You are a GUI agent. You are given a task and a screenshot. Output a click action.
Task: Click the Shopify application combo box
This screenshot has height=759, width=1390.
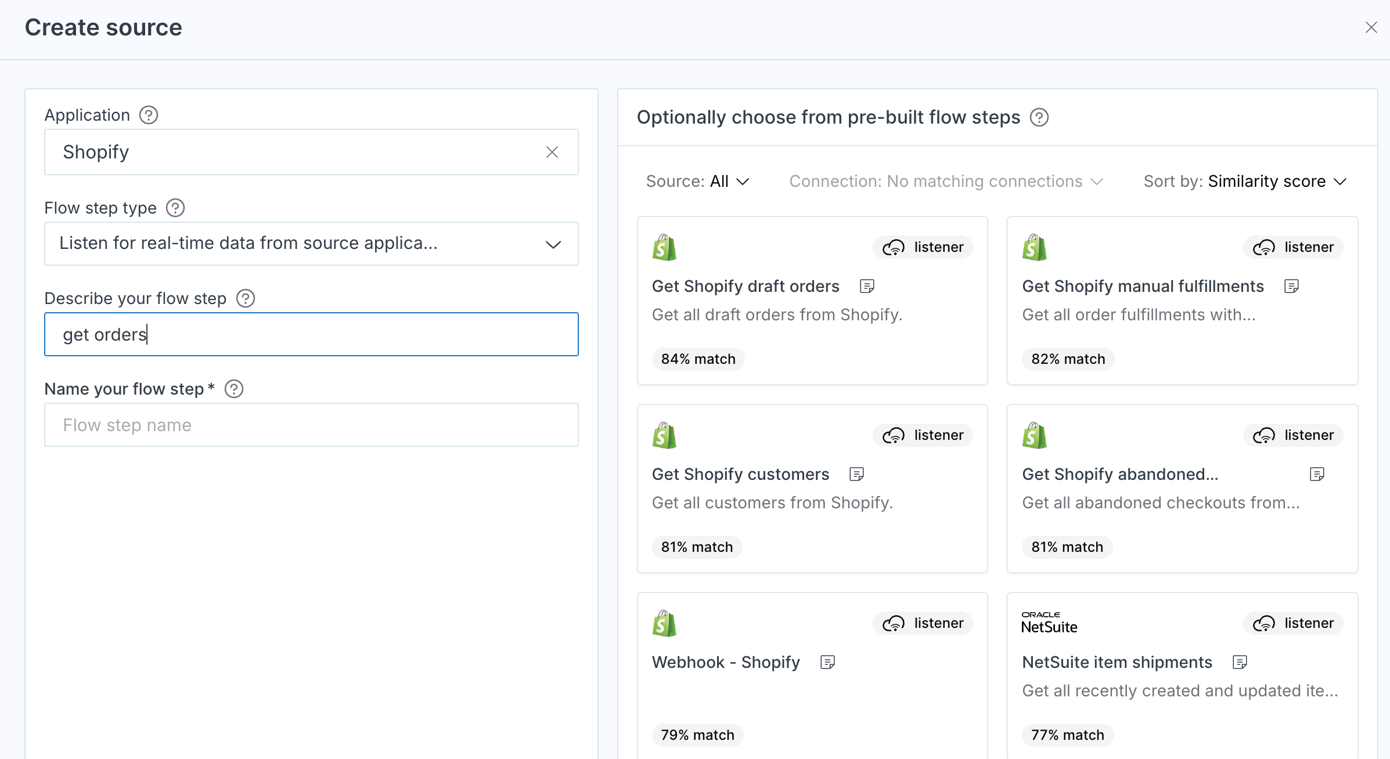311,152
